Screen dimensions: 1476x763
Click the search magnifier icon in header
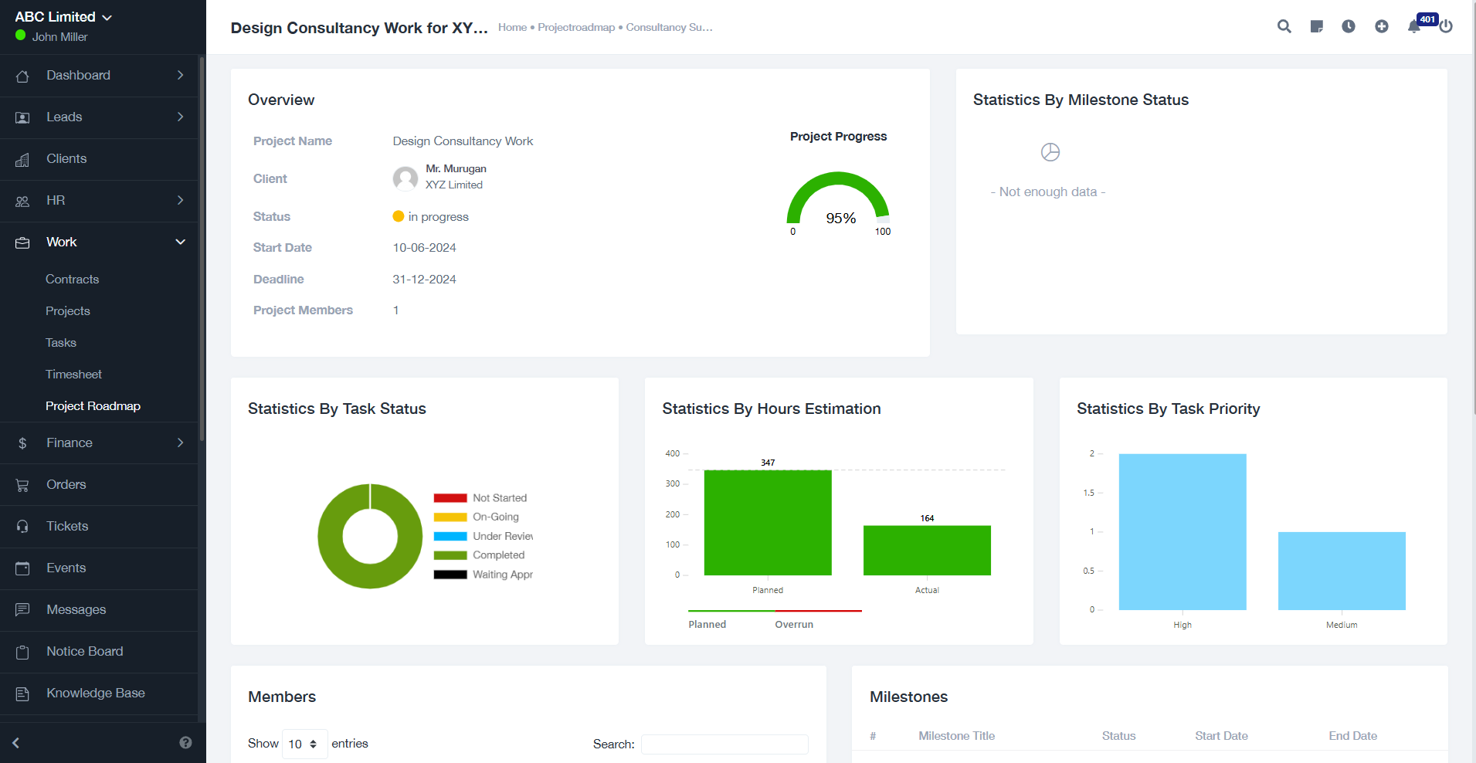click(x=1284, y=26)
